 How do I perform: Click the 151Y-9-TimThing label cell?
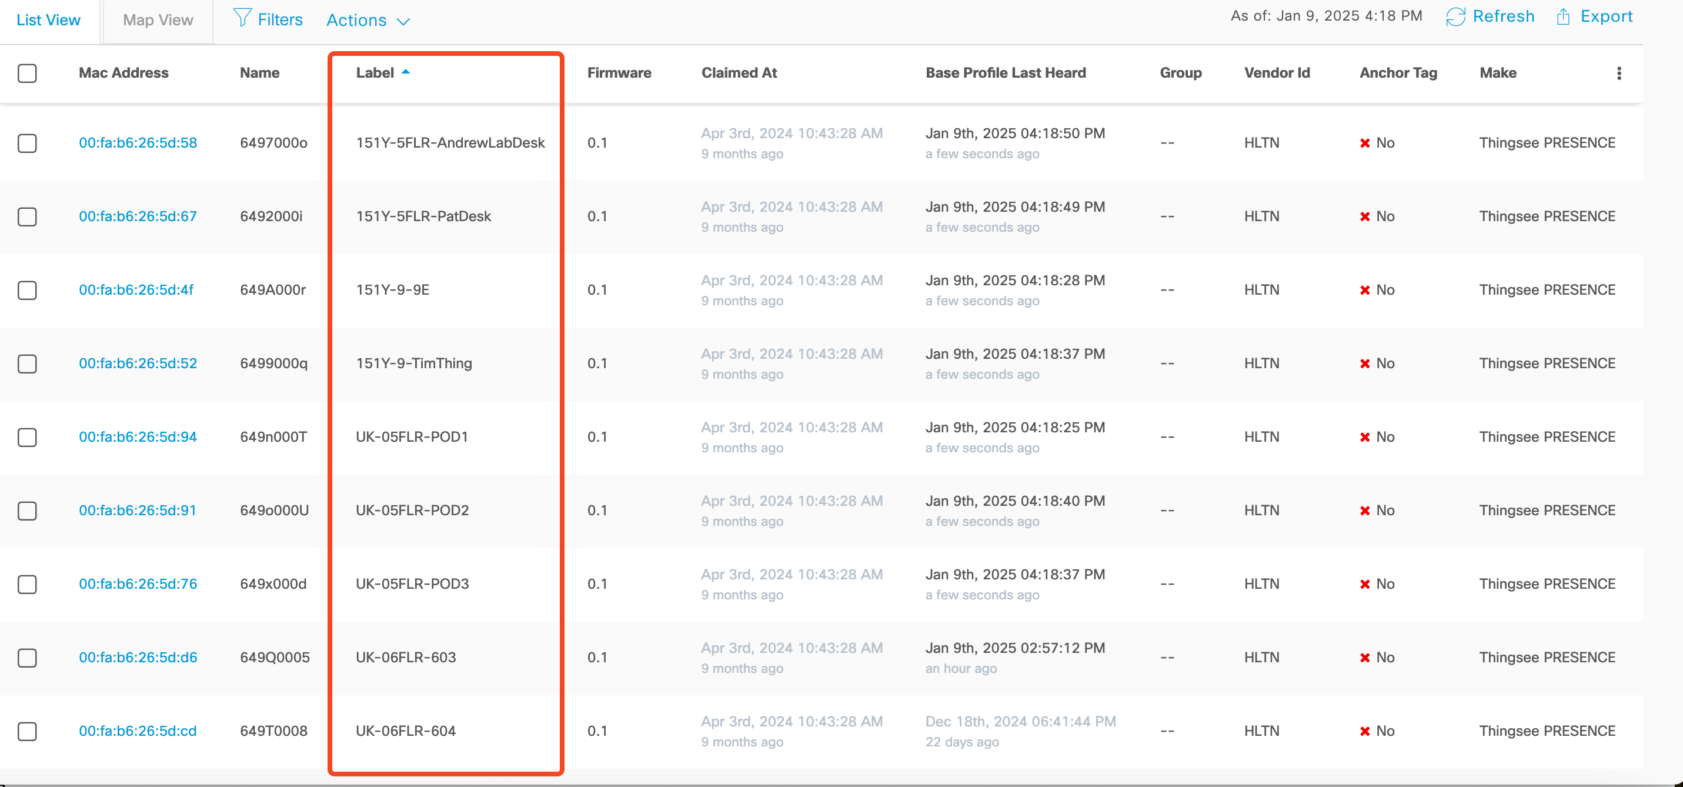(x=413, y=364)
